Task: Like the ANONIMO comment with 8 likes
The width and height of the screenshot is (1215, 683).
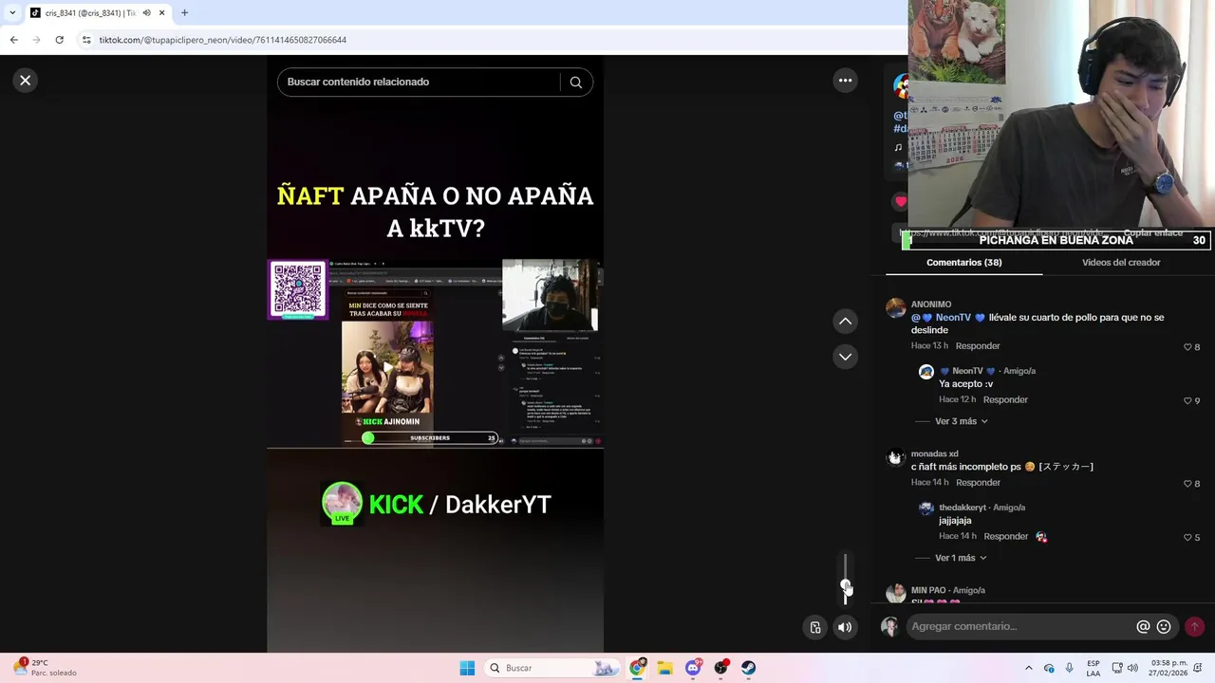Action: [x=1187, y=347]
